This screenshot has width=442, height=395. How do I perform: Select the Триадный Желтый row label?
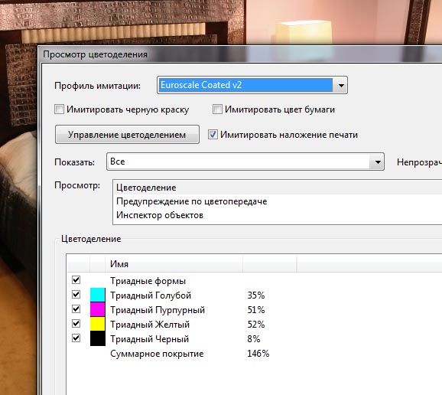[150, 325]
